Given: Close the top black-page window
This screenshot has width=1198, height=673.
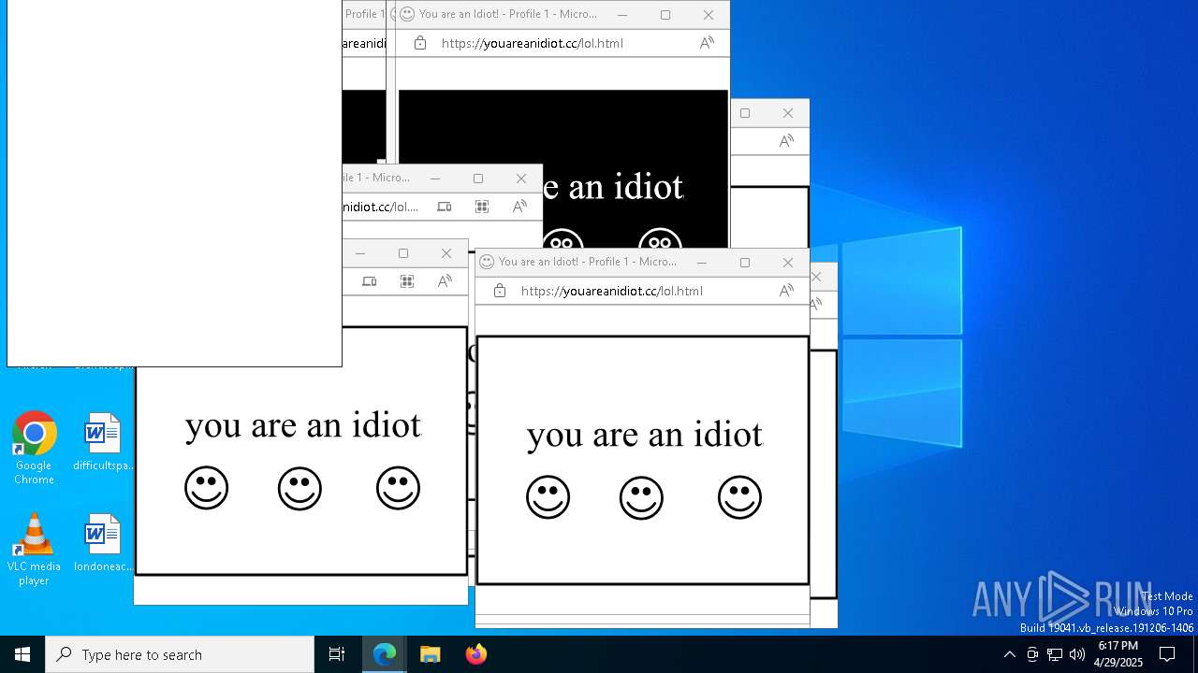Looking at the screenshot, I should pos(709,15).
